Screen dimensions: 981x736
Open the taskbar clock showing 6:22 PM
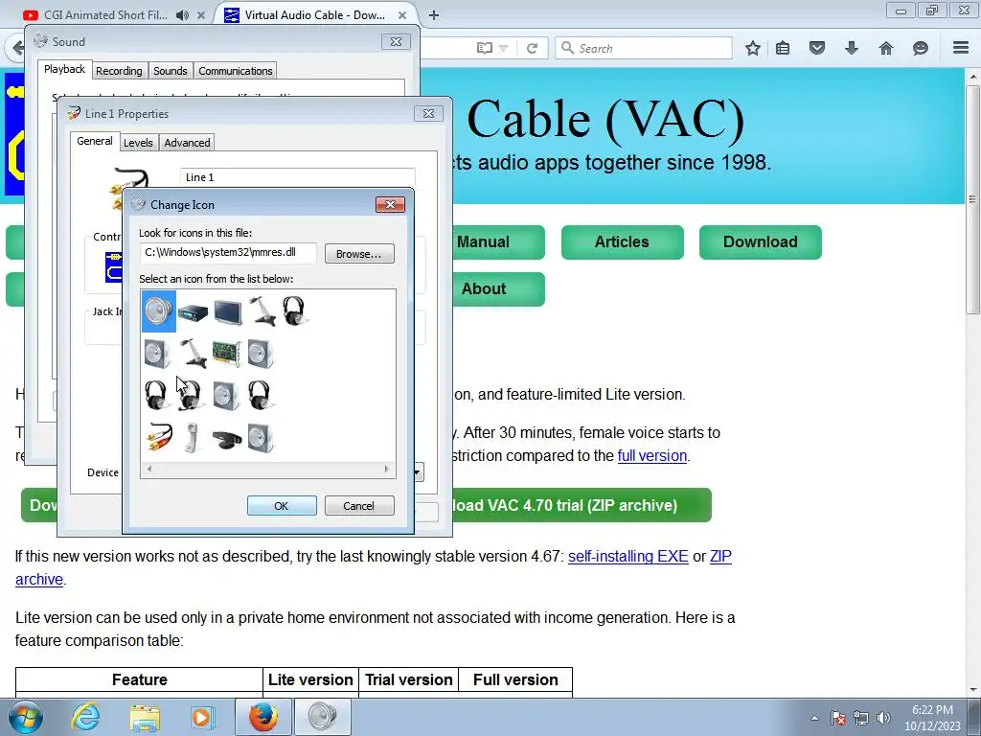(932, 718)
